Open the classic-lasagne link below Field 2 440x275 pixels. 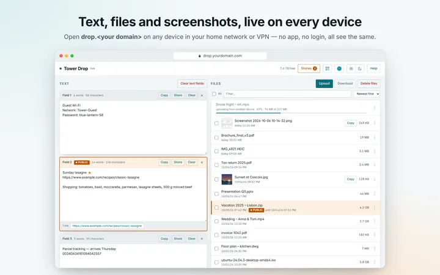tap(107, 226)
